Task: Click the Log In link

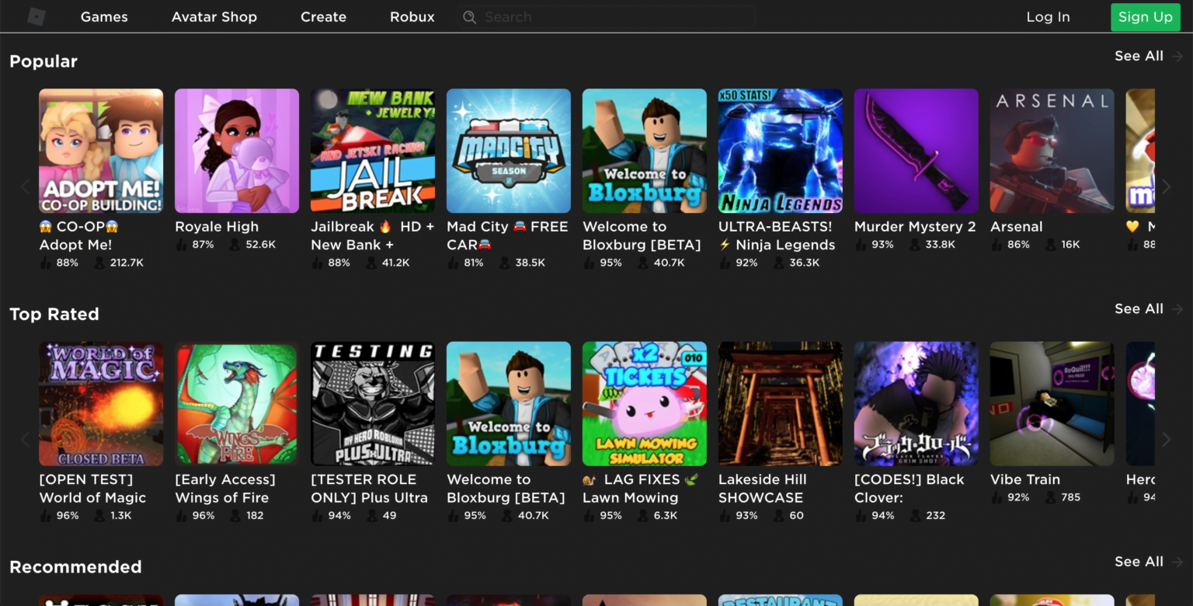Action: (1048, 17)
